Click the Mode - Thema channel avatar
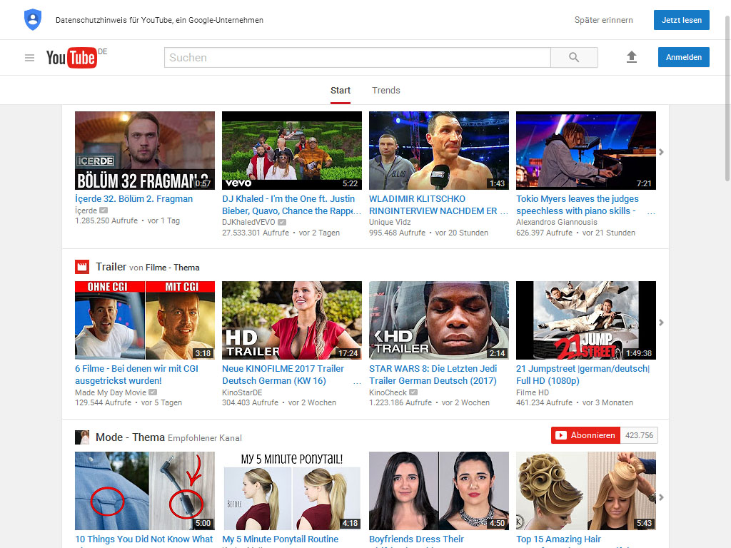731x548 pixels. point(82,437)
